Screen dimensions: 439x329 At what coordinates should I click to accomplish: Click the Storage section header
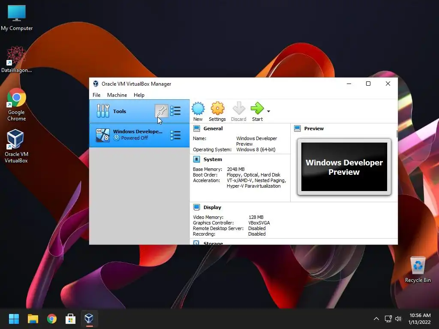[x=213, y=243]
